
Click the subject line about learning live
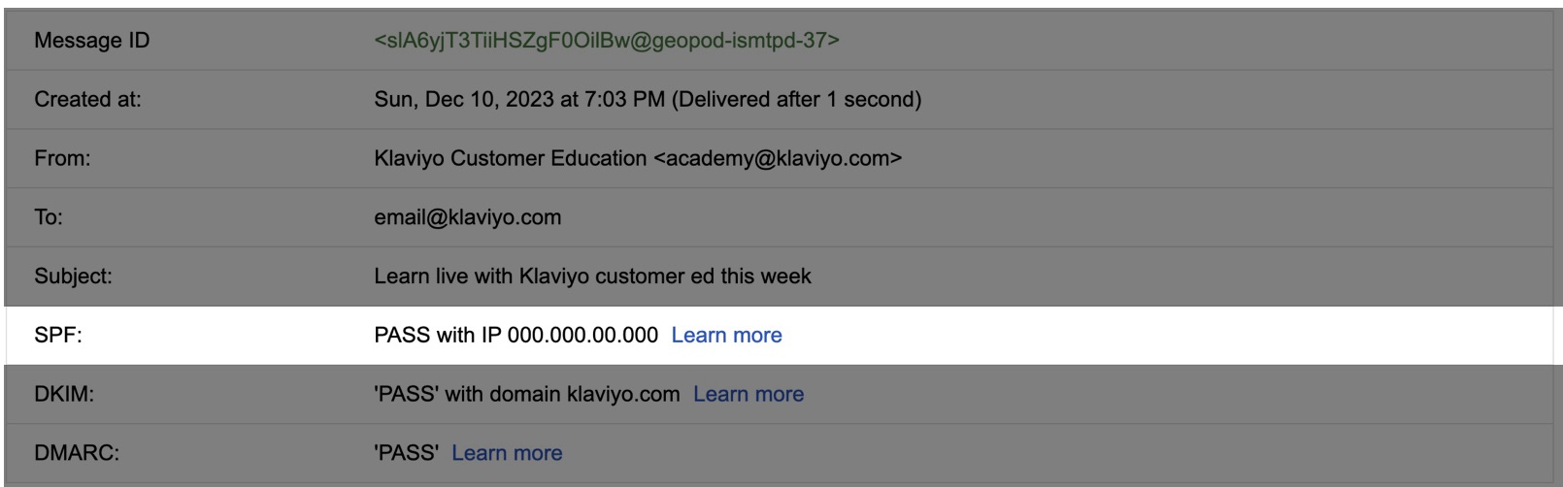point(592,276)
